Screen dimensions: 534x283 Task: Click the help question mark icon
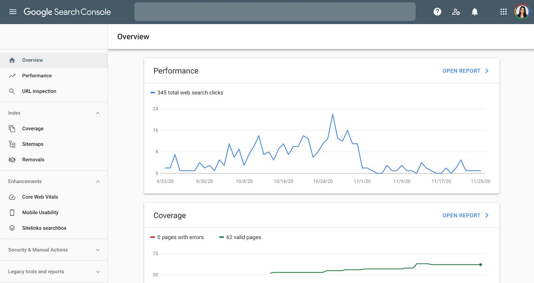pyautogui.click(x=437, y=12)
